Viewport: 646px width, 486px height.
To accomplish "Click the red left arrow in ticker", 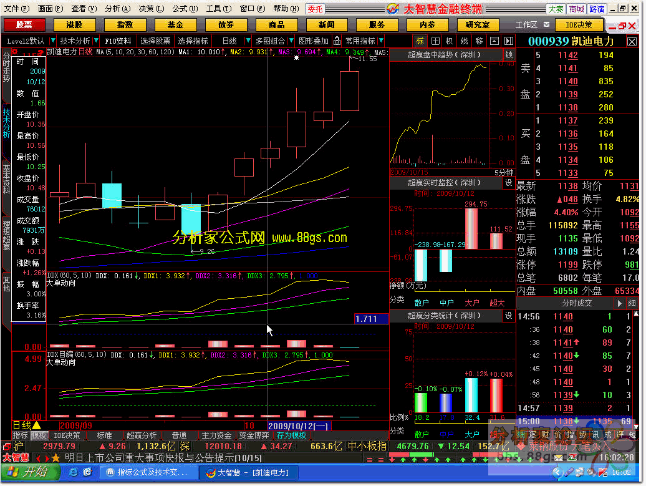I will click(38, 458).
